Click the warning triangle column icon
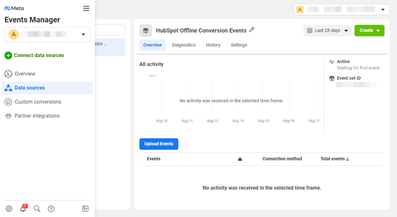 pos(240,159)
